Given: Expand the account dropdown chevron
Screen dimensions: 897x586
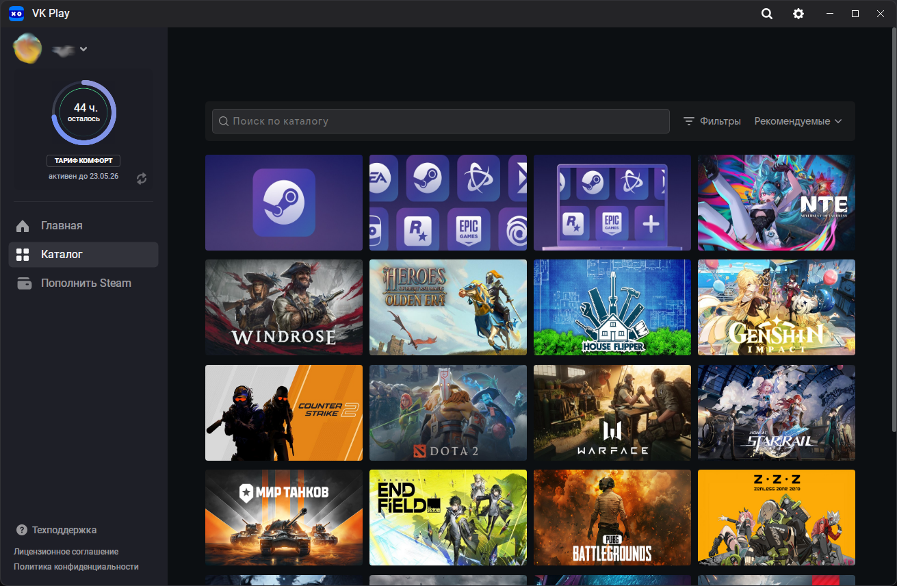Looking at the screenshot, I should point(83,49).
